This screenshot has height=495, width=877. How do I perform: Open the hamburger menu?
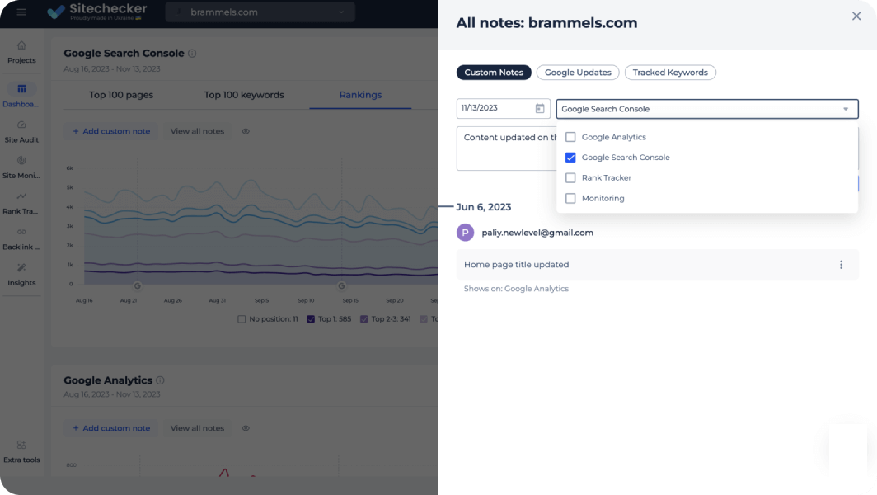click(x=21, y=12)
